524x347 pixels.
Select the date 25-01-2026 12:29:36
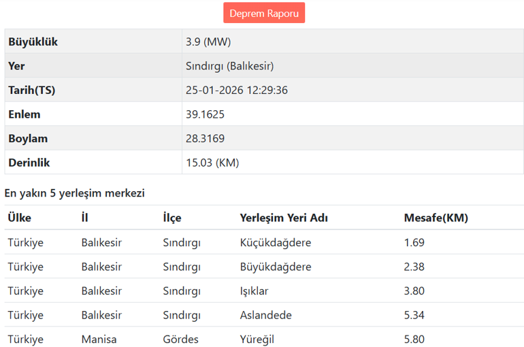pyautogui.click(x=236, y=90)
